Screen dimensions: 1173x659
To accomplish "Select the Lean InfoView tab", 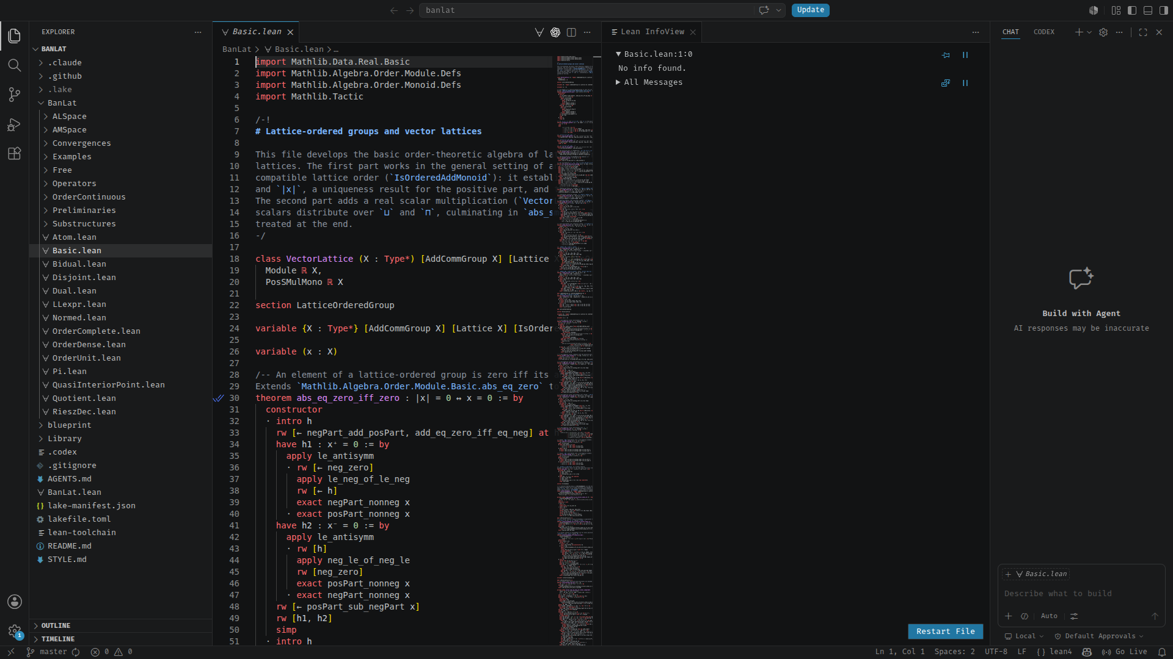I will [x=652, y=32].
